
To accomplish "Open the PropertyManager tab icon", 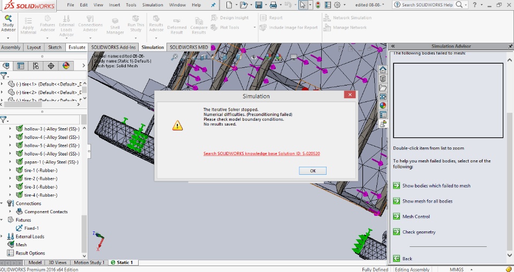I will [21, 66].
